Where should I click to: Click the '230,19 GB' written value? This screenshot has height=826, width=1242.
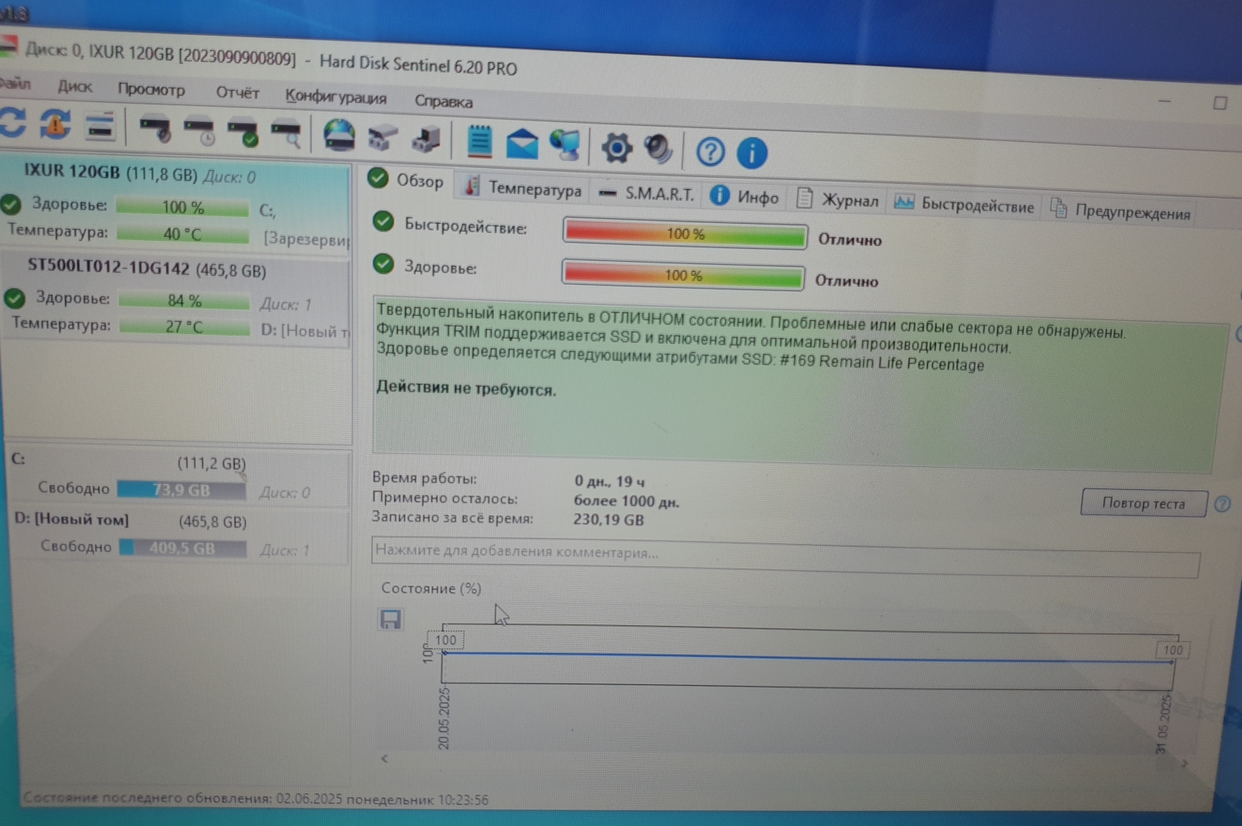608,519
